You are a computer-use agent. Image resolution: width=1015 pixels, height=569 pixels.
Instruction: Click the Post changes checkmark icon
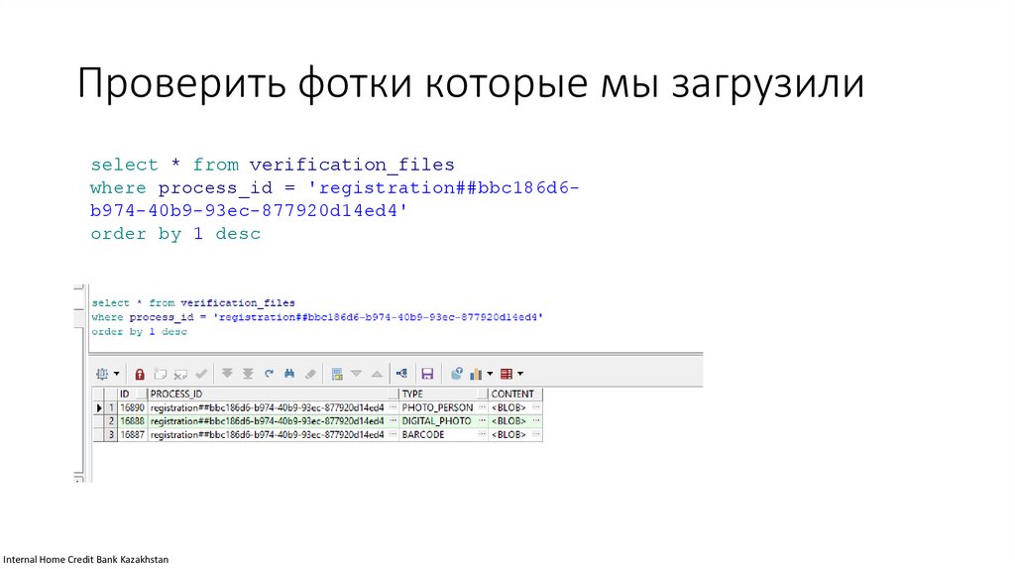pyautogui.click(x=201, y=374)
